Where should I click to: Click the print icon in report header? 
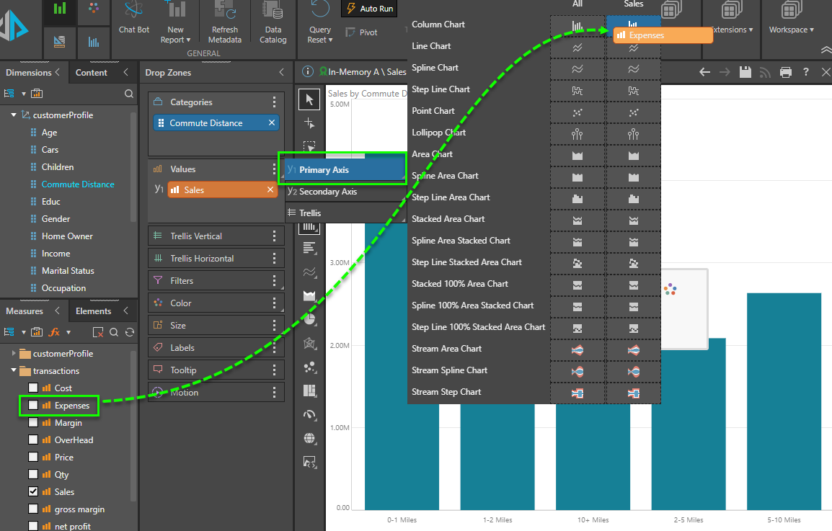point(785,72)
